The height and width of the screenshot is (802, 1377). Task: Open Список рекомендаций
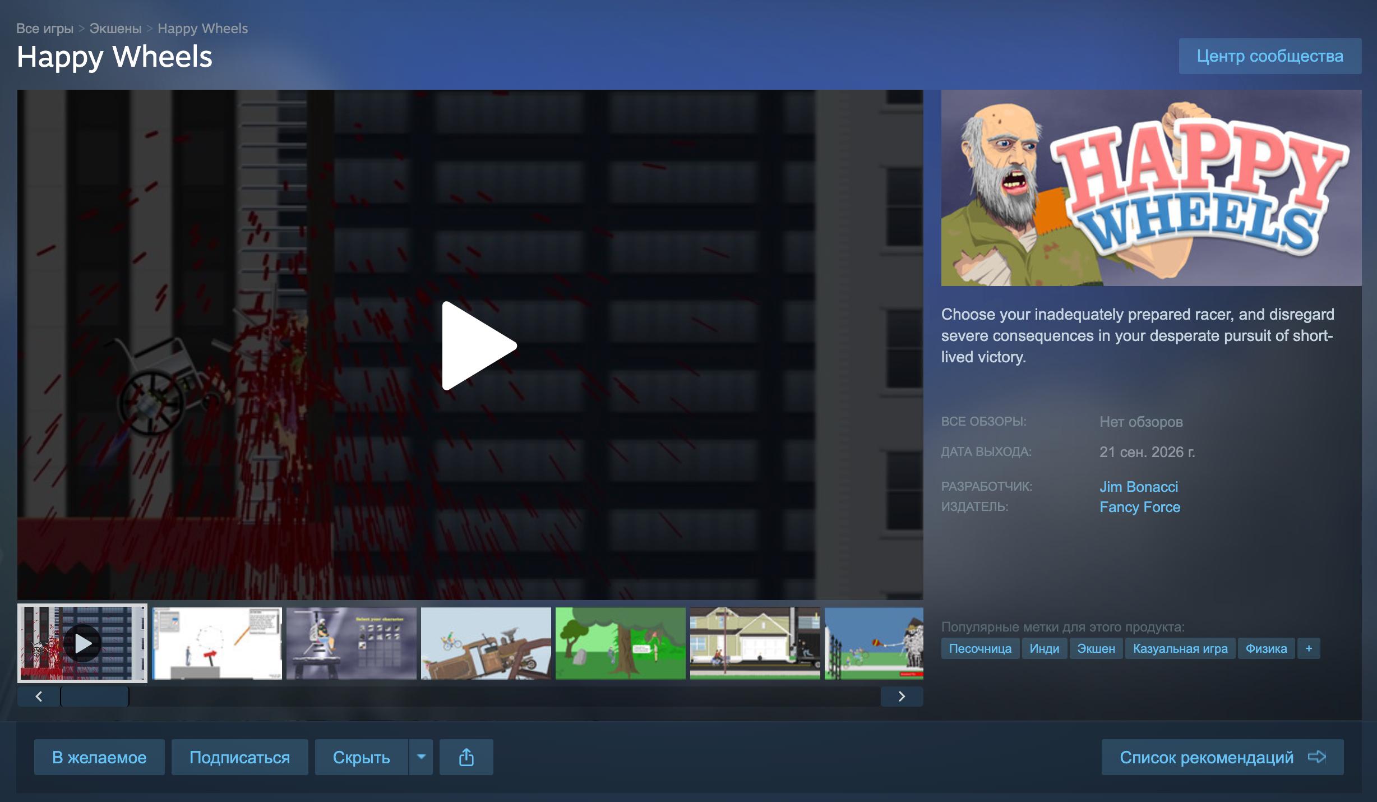tap(1223, 757)
